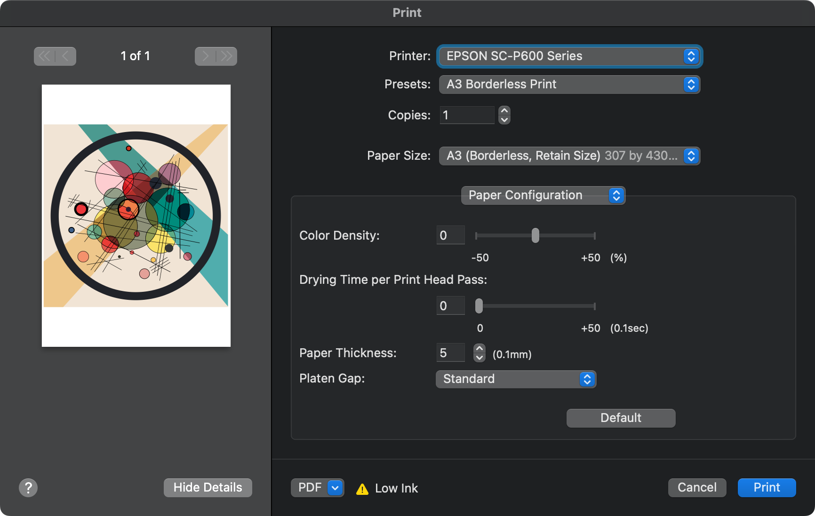815x516 pixels.
Task: Click the PDF button label
Action: [310, 488]
